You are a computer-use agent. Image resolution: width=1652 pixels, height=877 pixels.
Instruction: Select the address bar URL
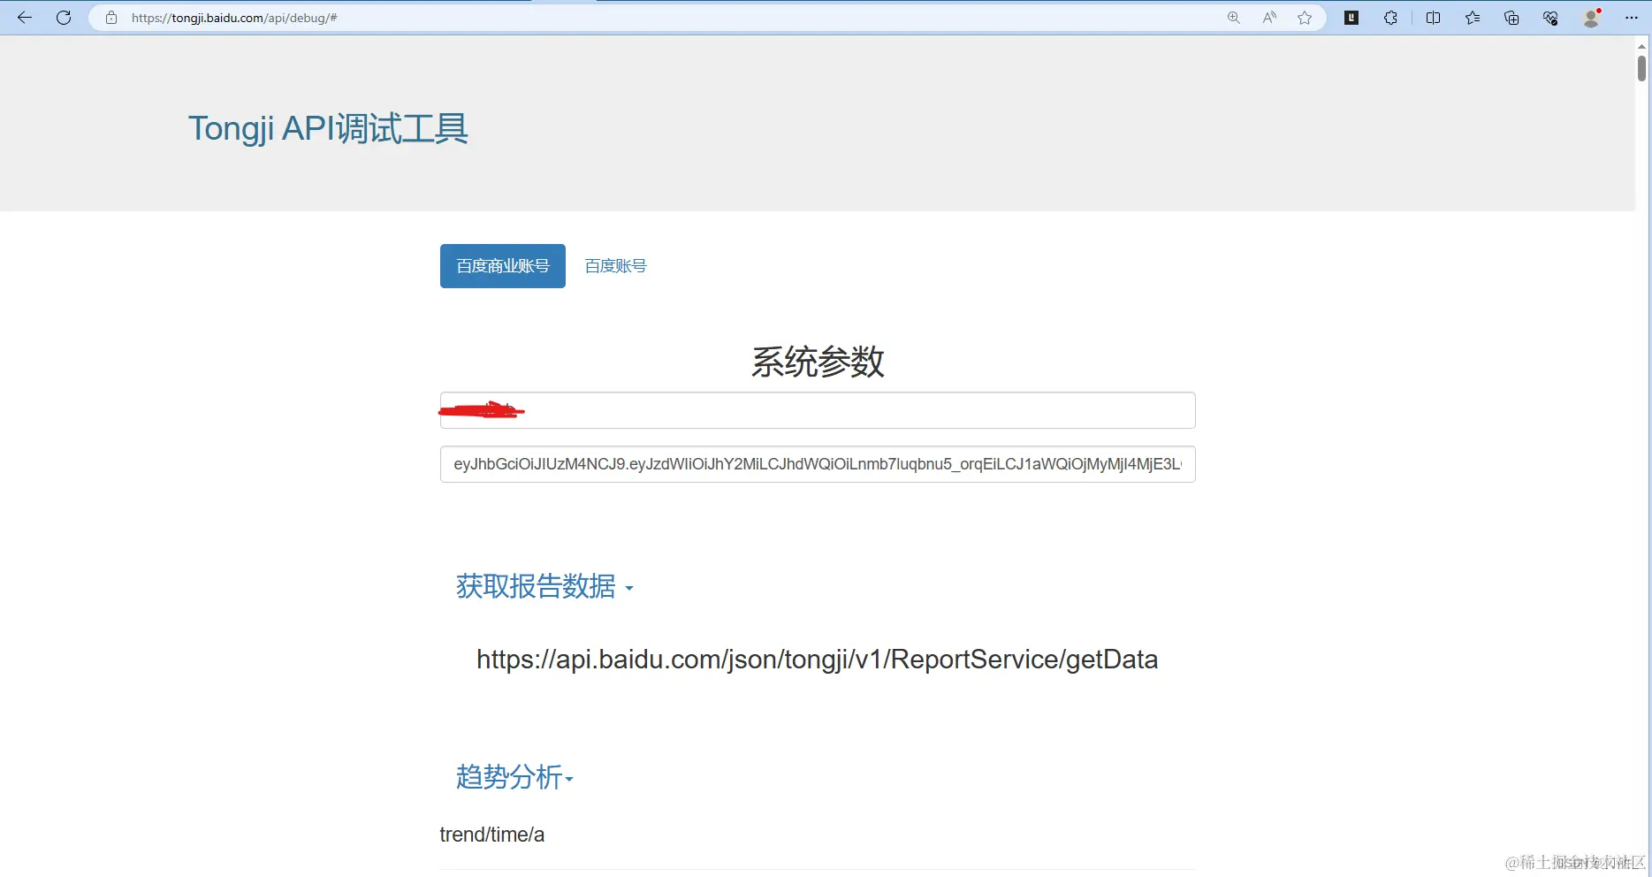[x=234, y=18]
